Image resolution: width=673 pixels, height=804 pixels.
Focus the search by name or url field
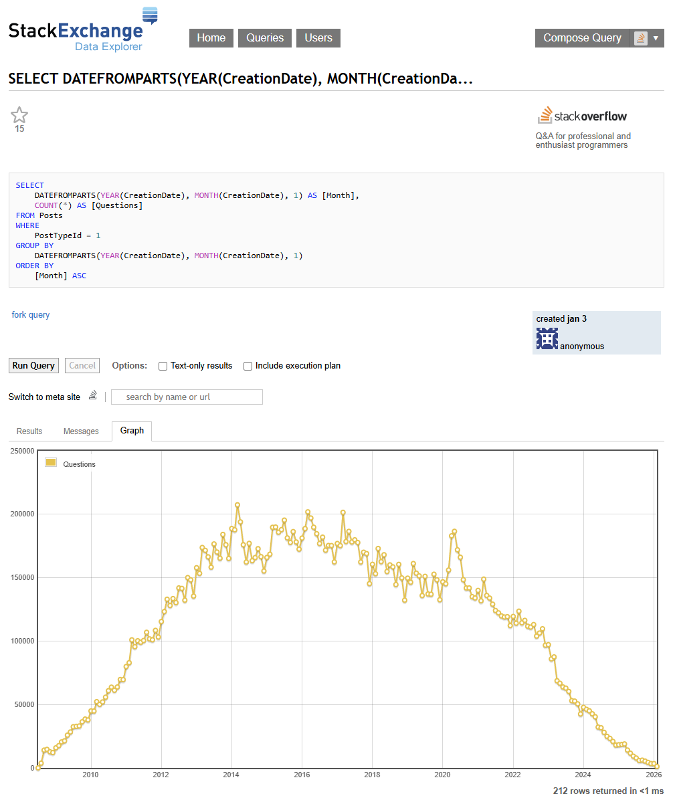pyautogui.click(x=187, y=397)
